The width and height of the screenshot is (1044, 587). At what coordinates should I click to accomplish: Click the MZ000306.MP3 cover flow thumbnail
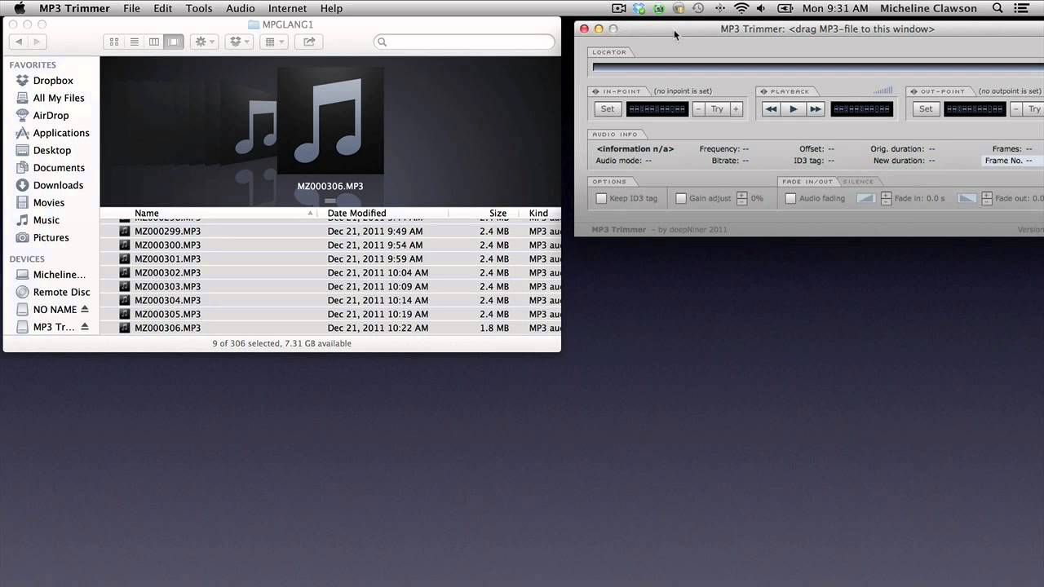330,122
